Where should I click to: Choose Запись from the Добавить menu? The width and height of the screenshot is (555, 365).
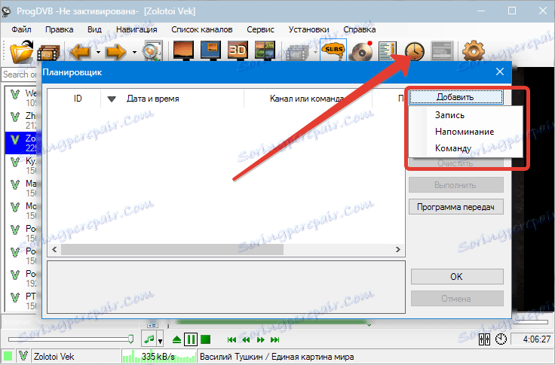tap(466, 115)
